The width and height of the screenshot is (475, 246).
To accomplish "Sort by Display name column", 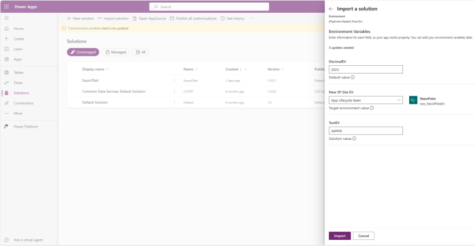I will pyautogui.click(x=95, y=69).
